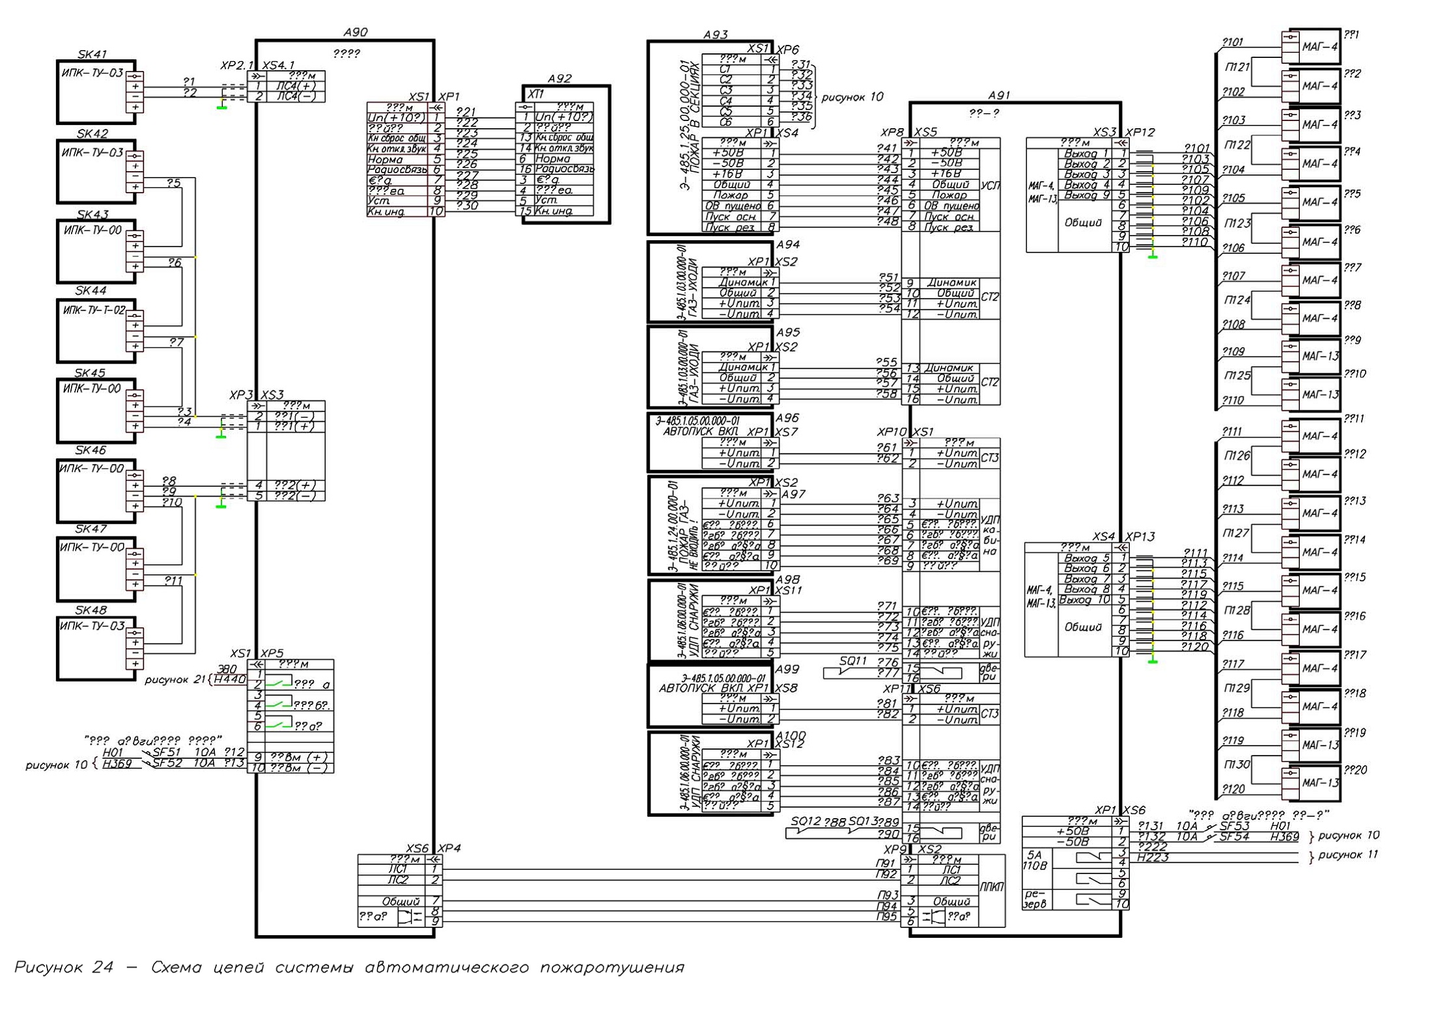Screen dimensions: 1447x1012
Task: Click the SF51 breaker label
Action: coord(167,752)
